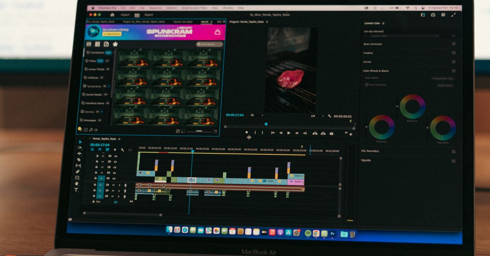
Task: Open the Fit zoom level dropdown
Action: tap(258, 115)
